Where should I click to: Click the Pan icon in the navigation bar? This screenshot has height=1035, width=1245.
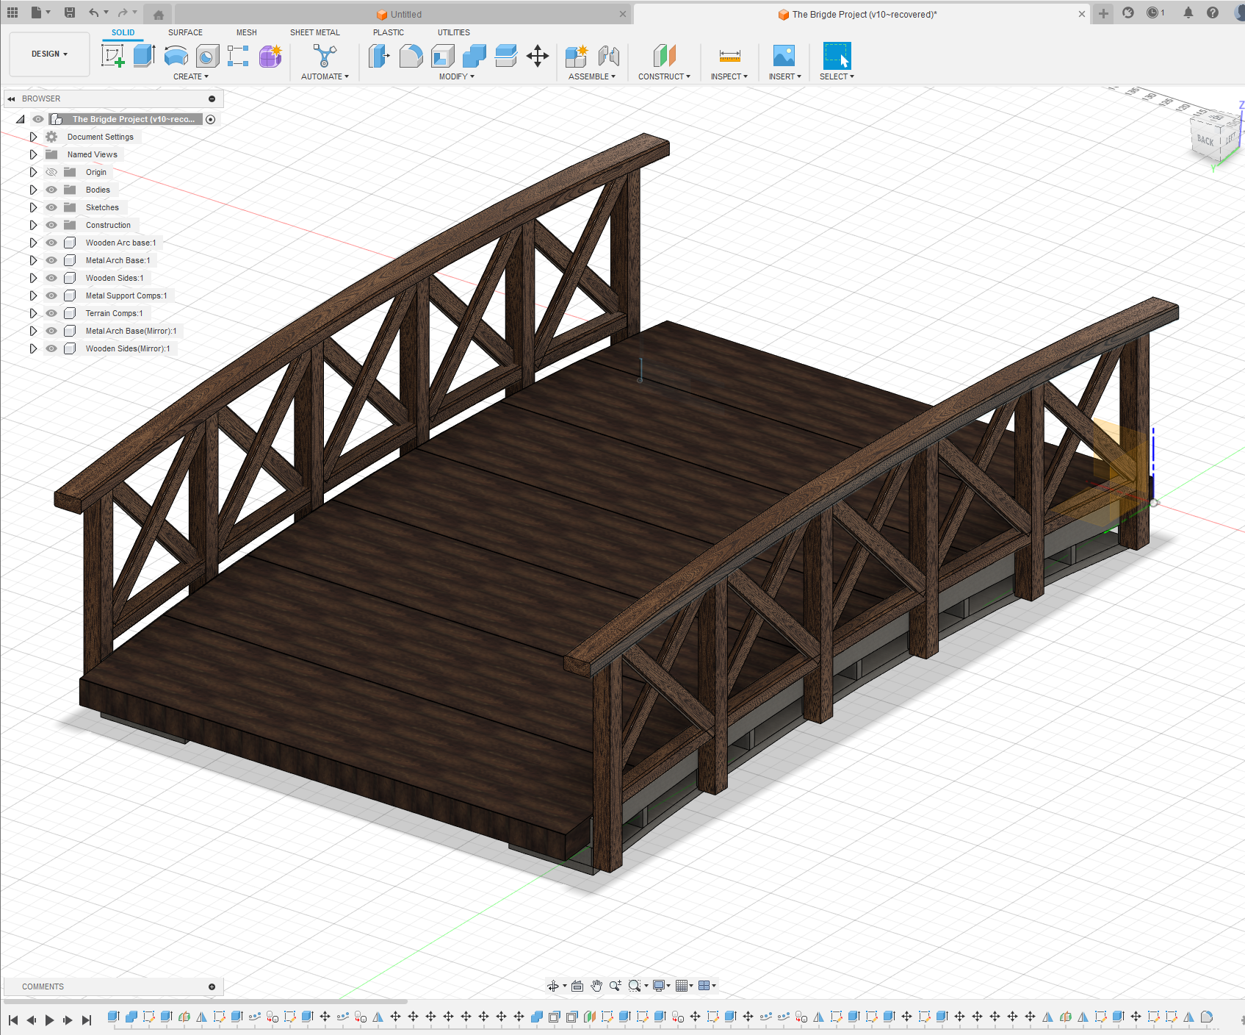596,986
